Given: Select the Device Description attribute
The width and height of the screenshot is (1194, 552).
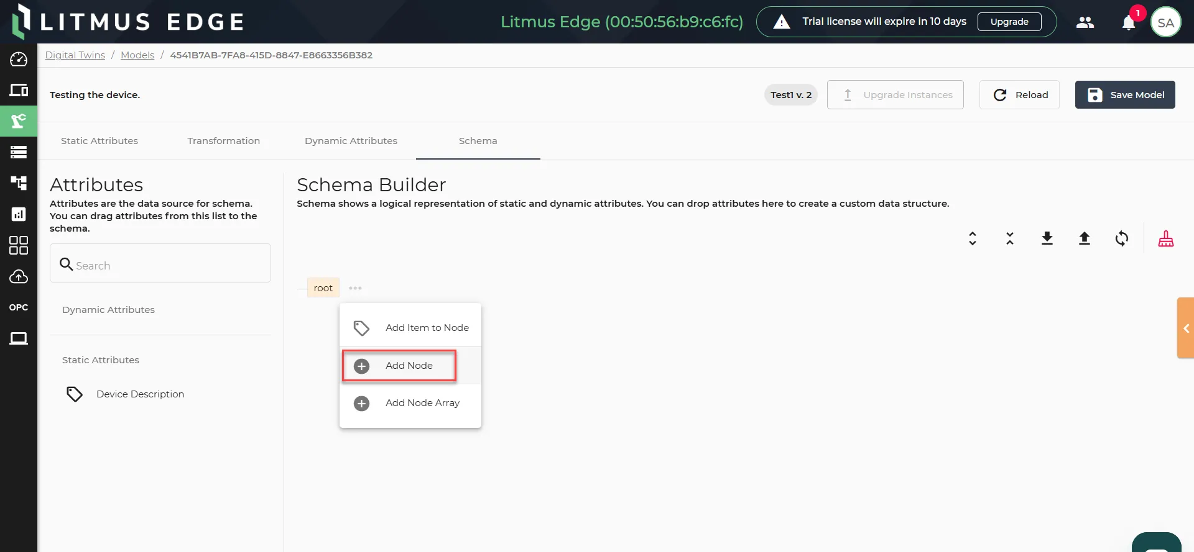Looking at the screenshot, I should click(140, 394).
